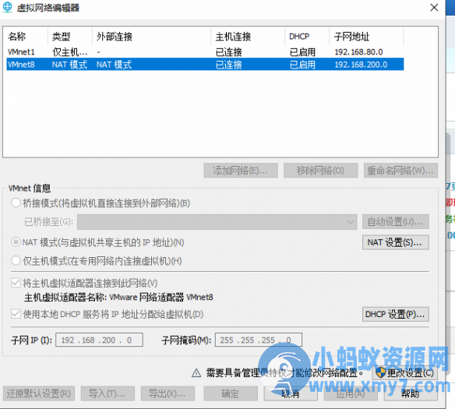Select the NAT 模式 radio button
The height and width of the screenshot is (409, 455).
click(16, 242)
